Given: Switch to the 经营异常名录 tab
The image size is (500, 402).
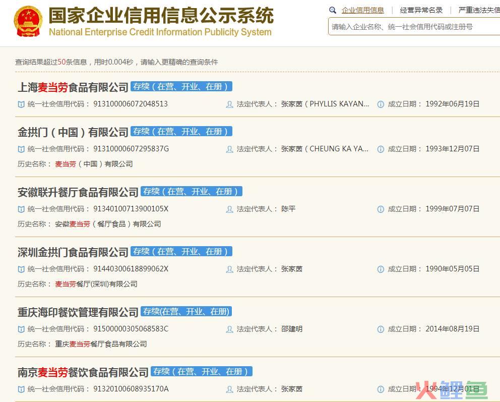Looking at the screenshot, I should click(x=421, y=10).
